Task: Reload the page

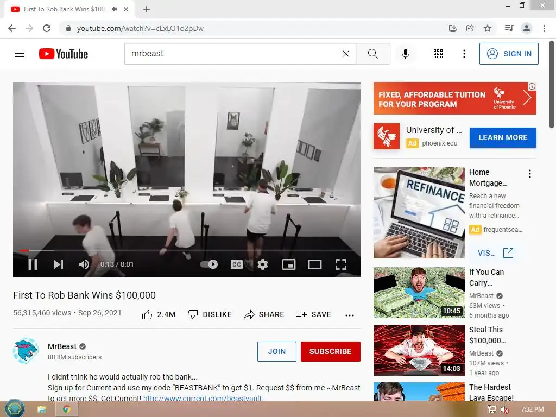Action: (47, 28)
